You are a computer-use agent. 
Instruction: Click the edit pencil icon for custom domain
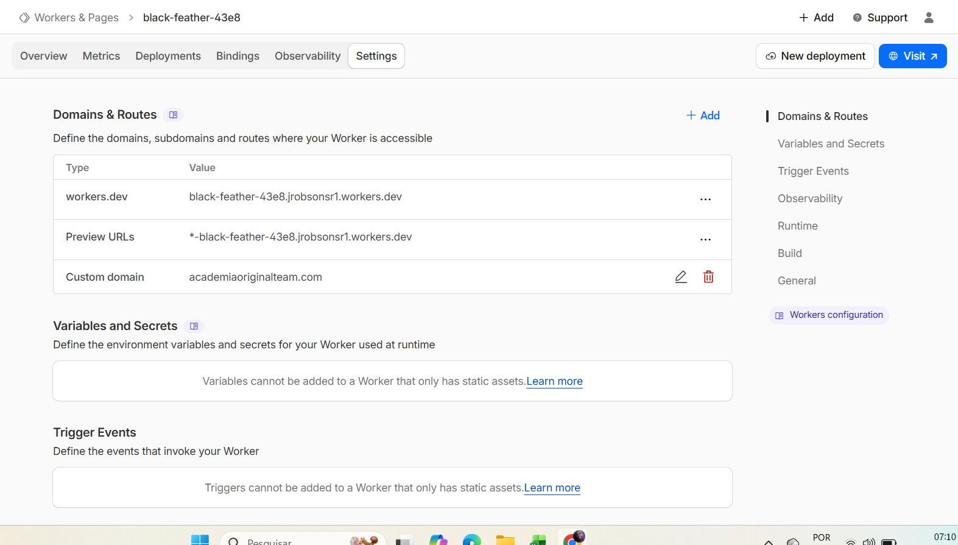[681, 277]
